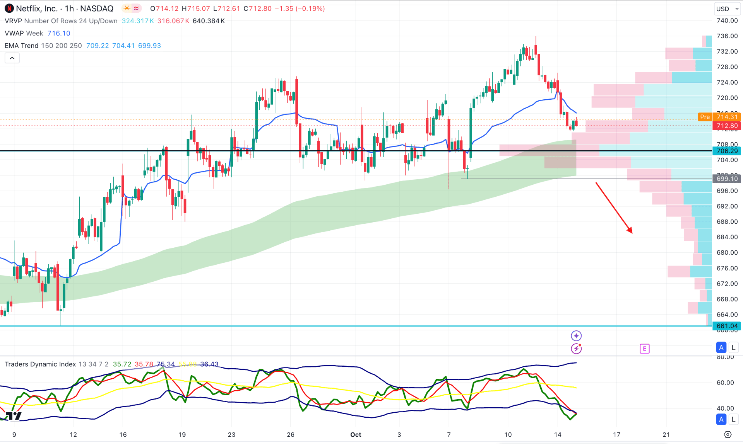Viewport: 743px width, 444px height.
Task: Click VWAP value 716.10 in legend
Action: point(59,33)
